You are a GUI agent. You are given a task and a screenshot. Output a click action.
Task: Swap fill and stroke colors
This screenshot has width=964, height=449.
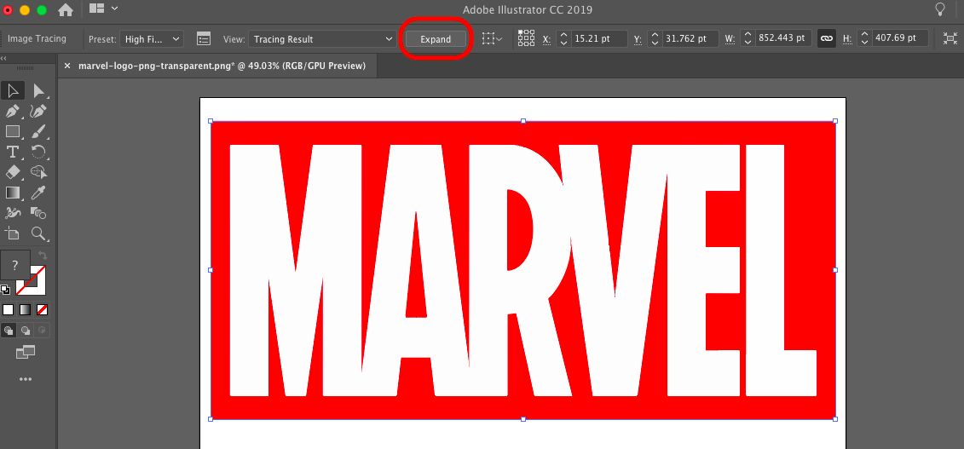click(43, 255)
